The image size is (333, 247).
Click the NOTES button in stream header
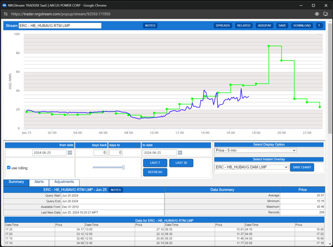point(150,25)
